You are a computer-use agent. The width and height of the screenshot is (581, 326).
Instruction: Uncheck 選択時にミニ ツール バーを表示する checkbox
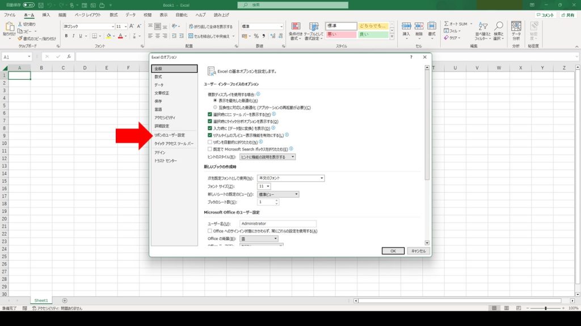coord(210,114)
